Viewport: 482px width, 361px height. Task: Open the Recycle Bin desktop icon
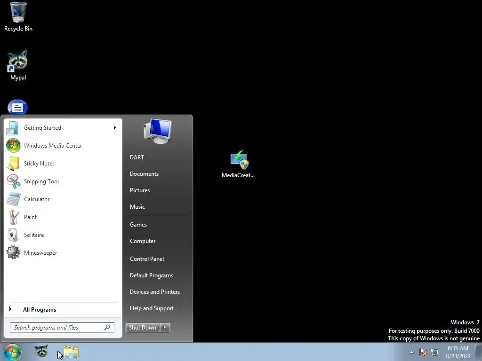click(x=18, y=17)
